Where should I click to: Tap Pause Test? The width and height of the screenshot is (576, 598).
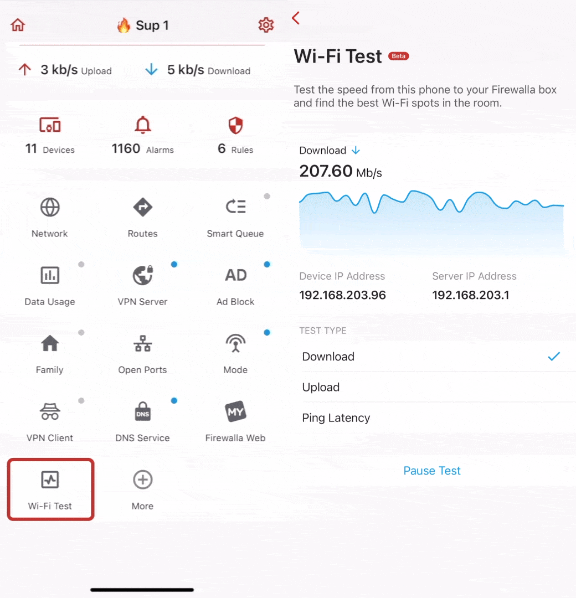[432, 471]
